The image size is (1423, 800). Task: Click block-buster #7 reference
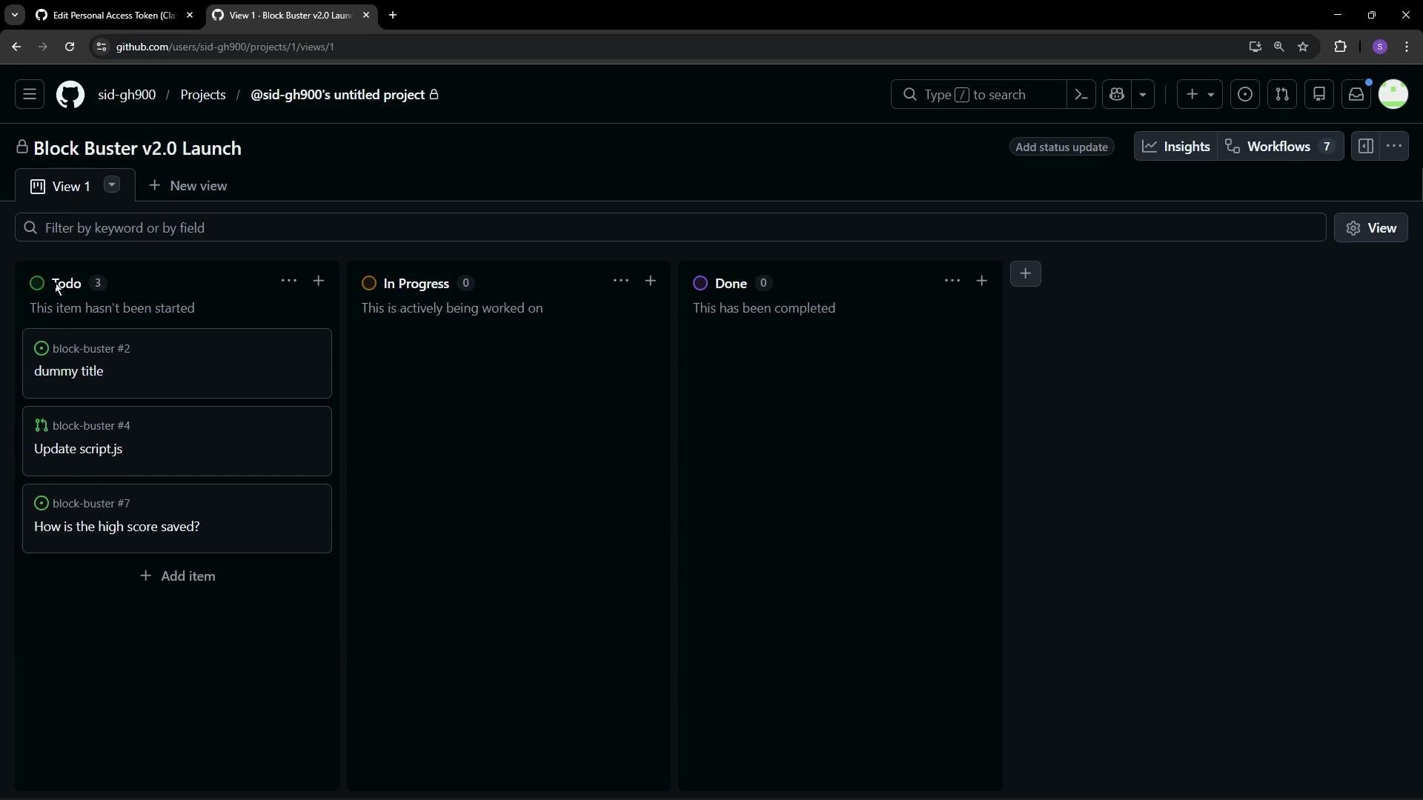[91, 504]
